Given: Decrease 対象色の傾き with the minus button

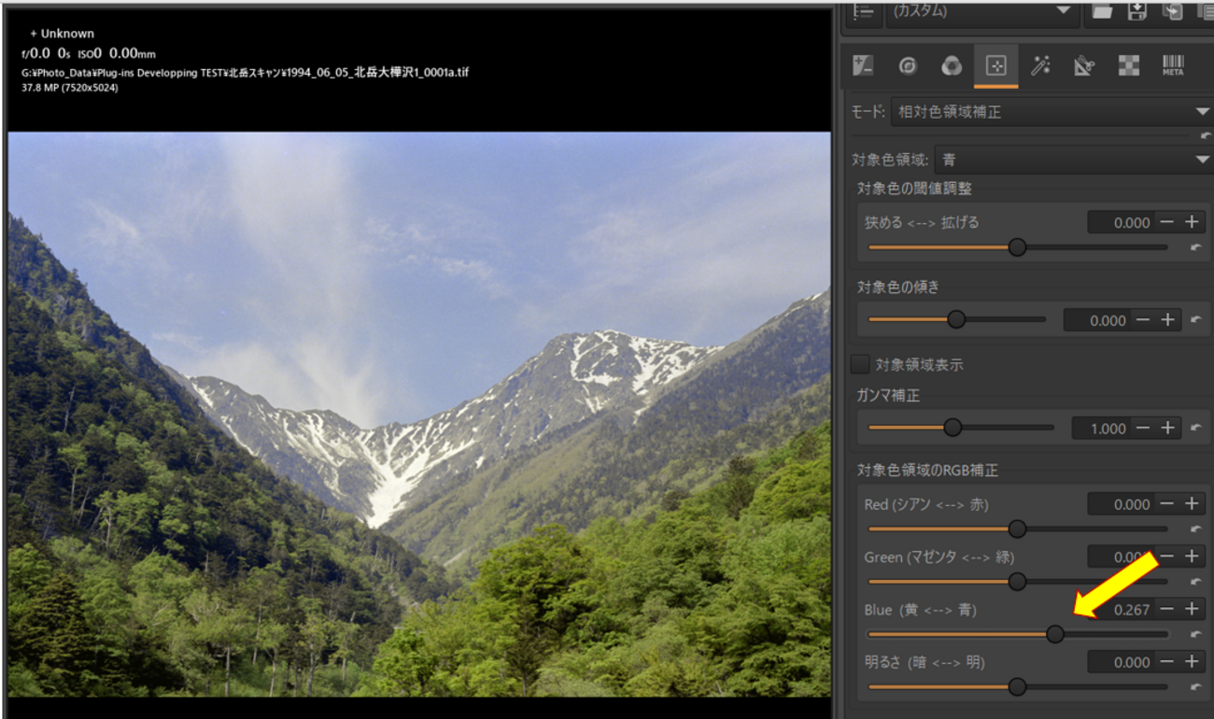Looking at the screenshot, I should (x=1143, y=320).
